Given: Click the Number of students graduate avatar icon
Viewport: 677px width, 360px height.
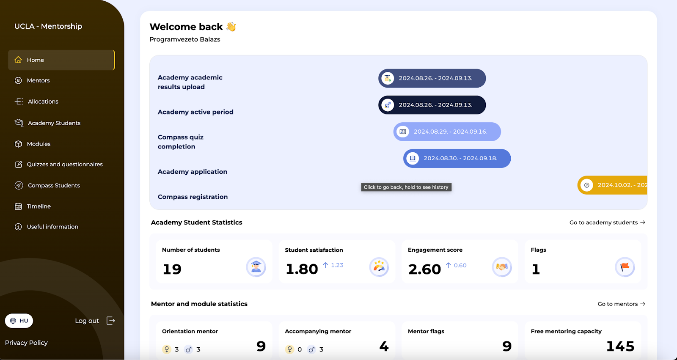Looking at the screenshot, I should click(x=256, y=267).
